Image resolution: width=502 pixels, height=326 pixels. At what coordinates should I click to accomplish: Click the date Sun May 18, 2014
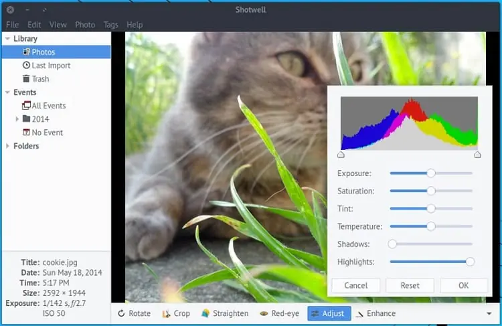72,272
